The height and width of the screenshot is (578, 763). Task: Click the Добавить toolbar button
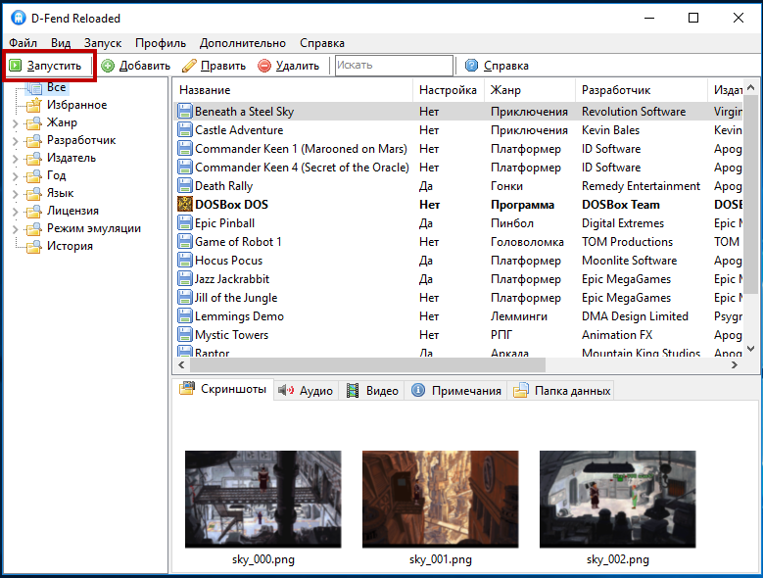pos(136,66)
